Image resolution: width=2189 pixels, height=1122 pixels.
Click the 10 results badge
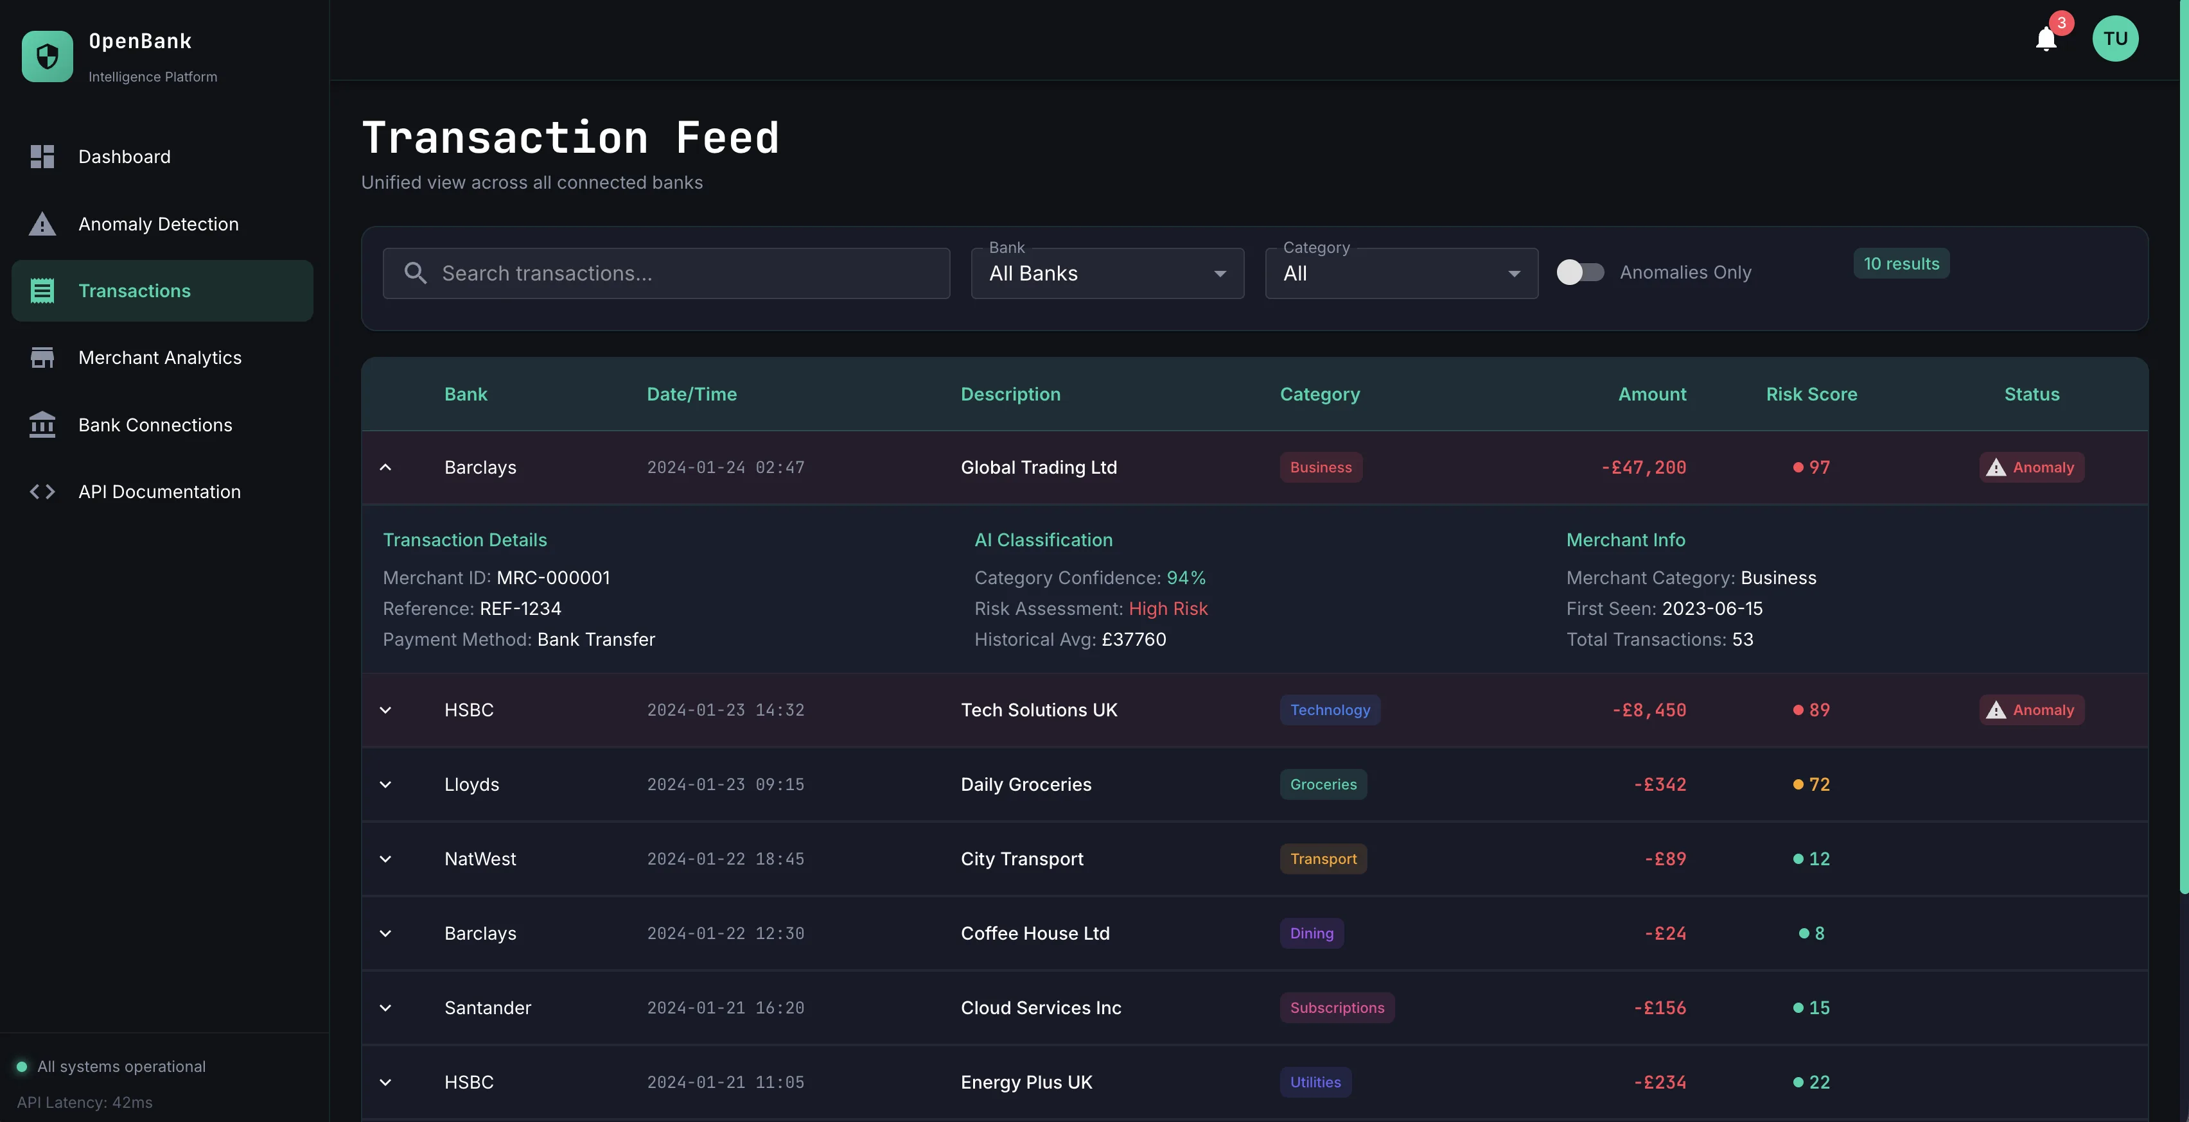[x=1901, y=263]
